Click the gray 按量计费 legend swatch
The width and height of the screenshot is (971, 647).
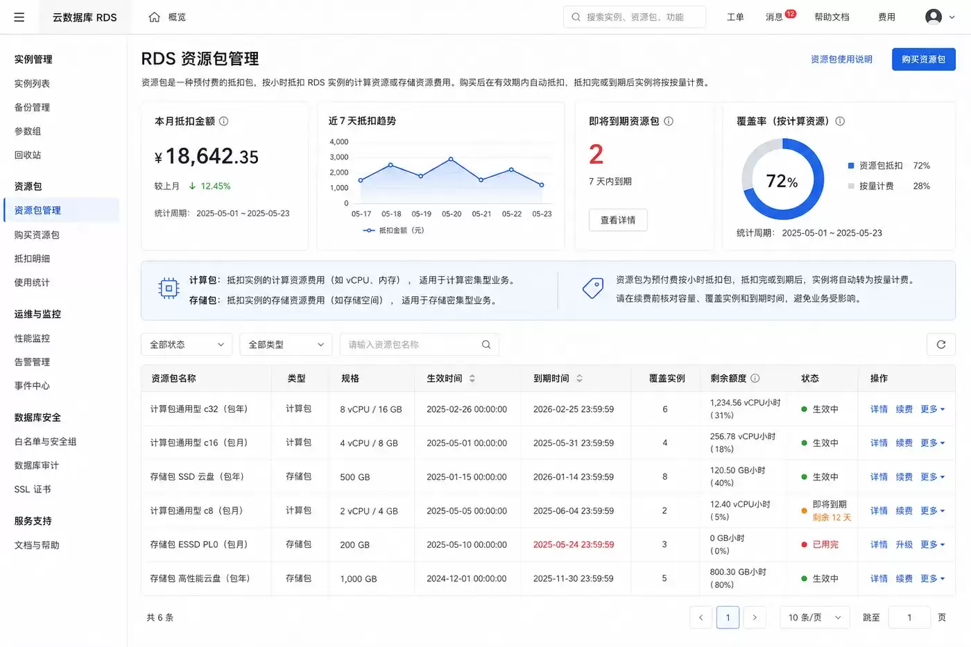(851, 186)
